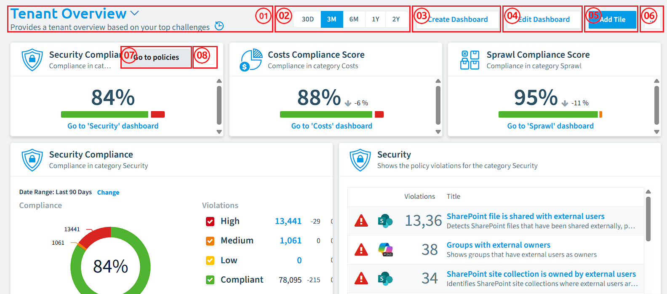667x294 pixels.
Task: Click the Sprawl Compliance Score boxes icon
Action: tap(470, 60)
